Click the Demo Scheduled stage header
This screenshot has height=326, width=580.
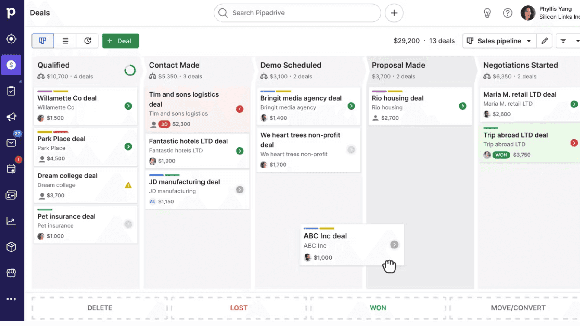point(291,65)
